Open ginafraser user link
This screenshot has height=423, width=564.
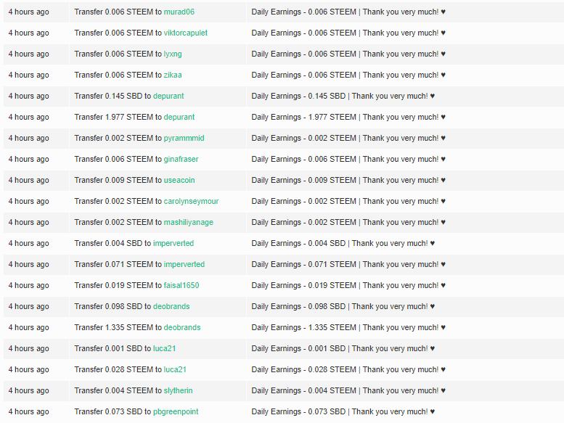(x=181, y=159)
